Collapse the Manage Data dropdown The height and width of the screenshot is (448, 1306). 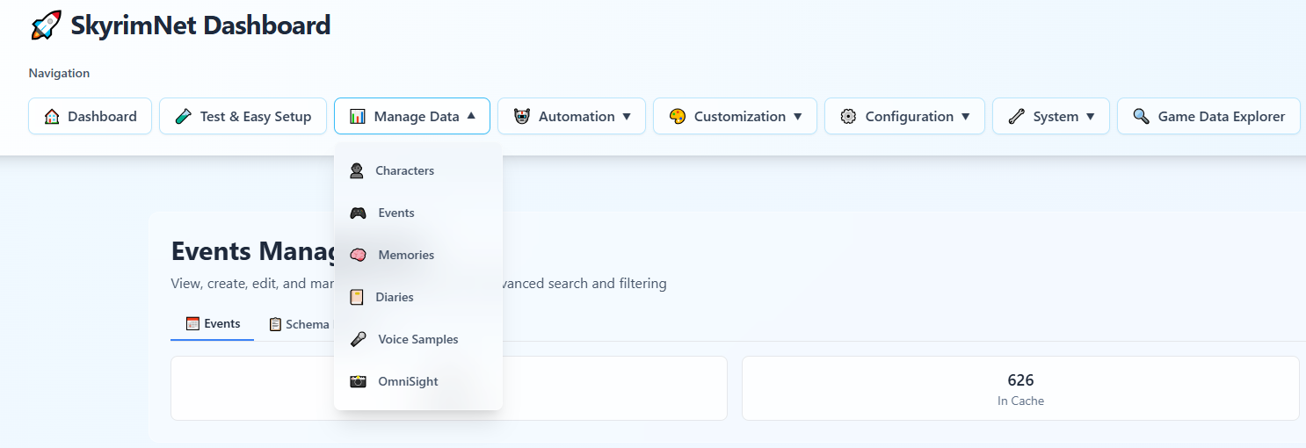411,116
